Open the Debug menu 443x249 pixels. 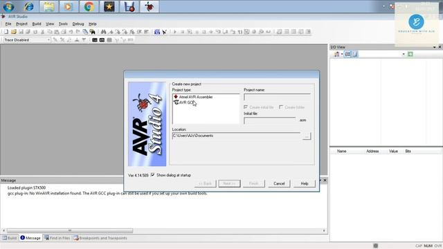78,24
